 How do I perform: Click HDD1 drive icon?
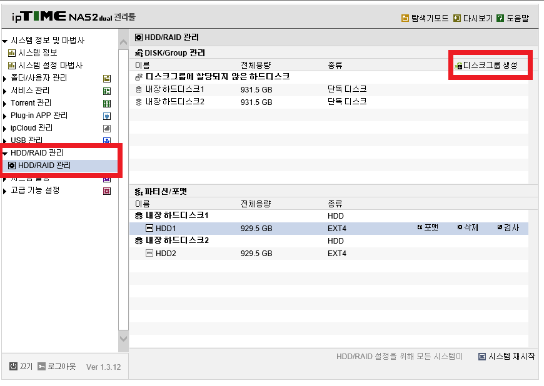[149, 229]
